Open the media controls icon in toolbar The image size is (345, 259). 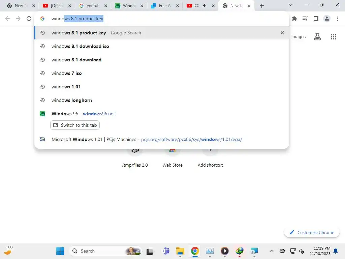click(x=305, y=19)
